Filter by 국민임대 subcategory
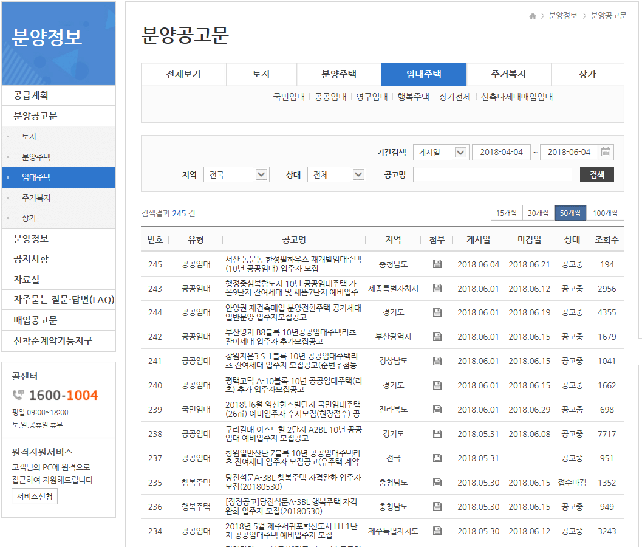The image size is (642, 547). click(x=289, y=97)
